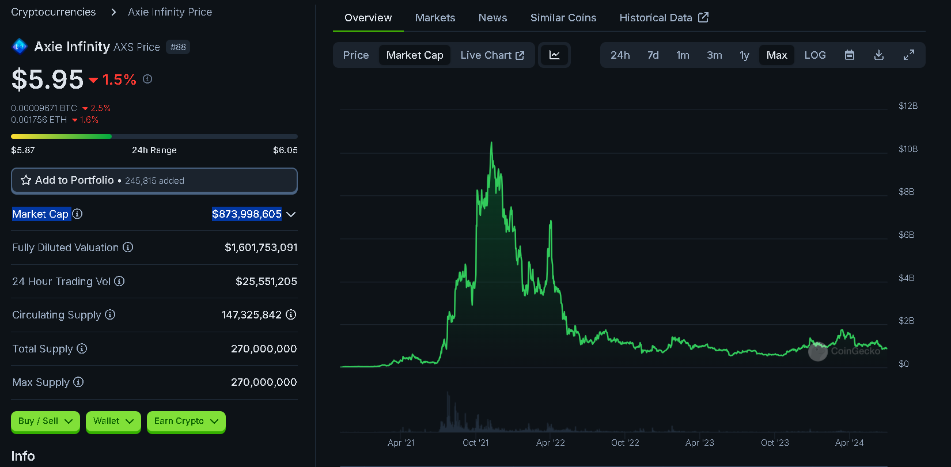Open the Earn Crypto dropdown
951x467 pixels.
pyautogui.click(x=186, y=422)
